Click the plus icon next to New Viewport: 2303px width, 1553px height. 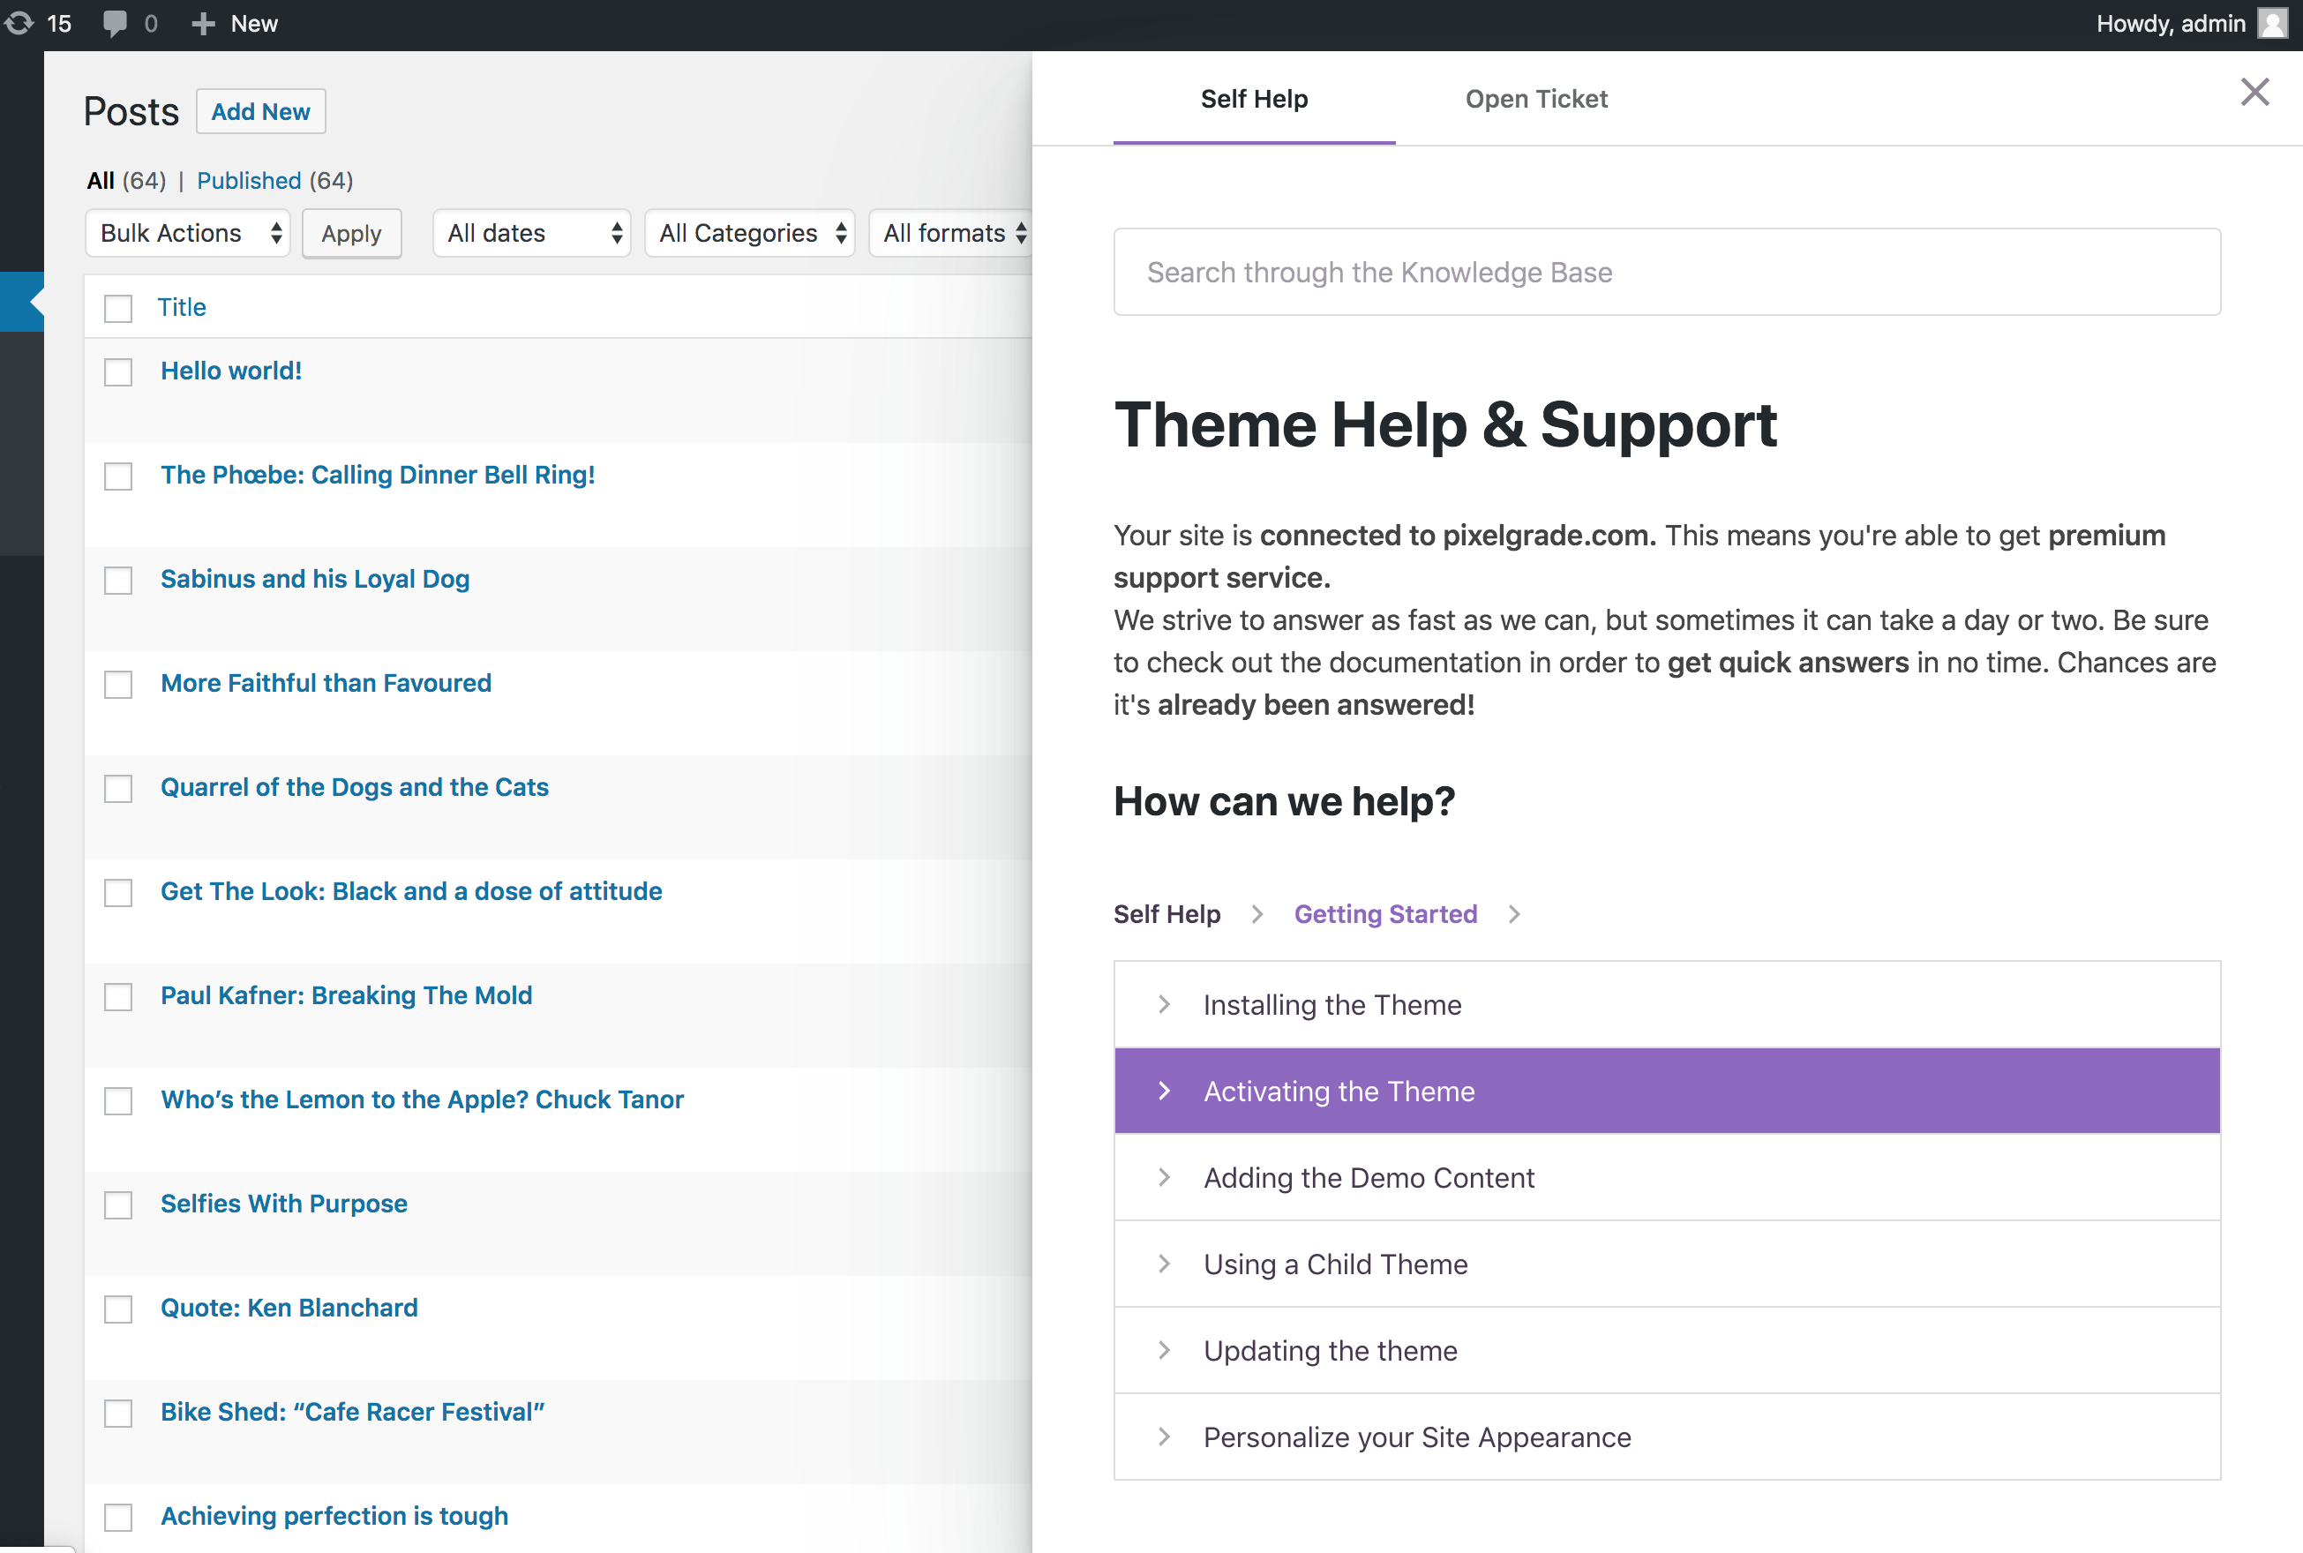tap(203, 23)
